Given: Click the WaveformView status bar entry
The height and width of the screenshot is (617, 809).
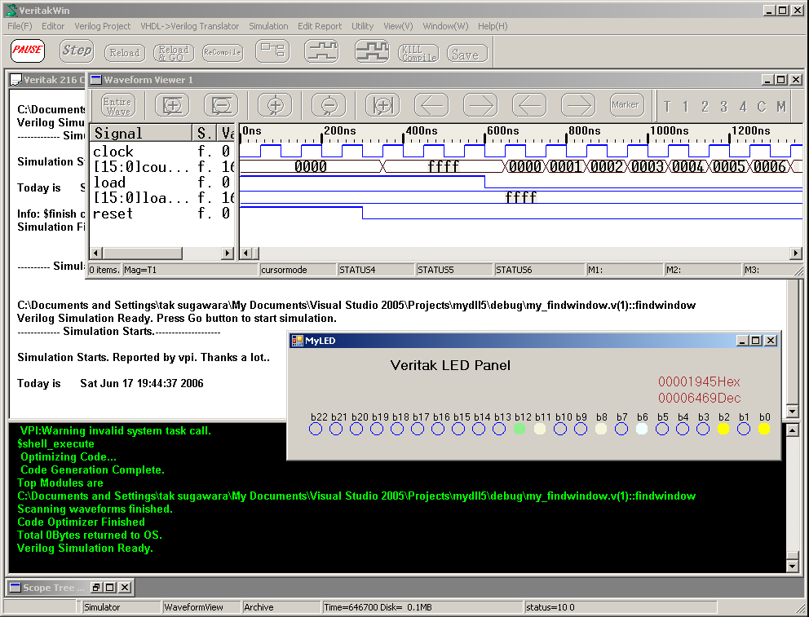Looking at the screenshot, I should pos(201,607).
